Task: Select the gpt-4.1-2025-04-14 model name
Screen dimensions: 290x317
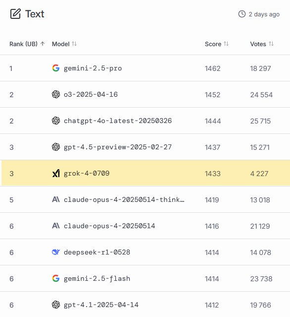Action: [101, 305]
